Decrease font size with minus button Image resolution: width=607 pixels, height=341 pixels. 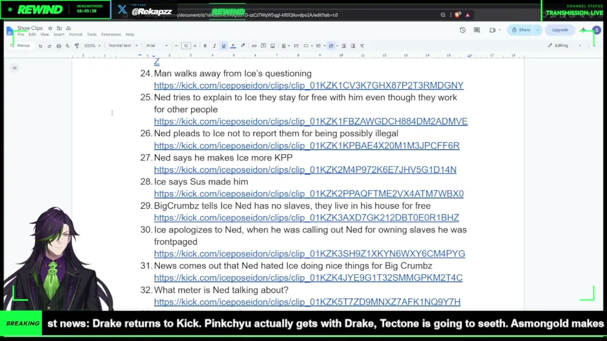pos(176,46)
